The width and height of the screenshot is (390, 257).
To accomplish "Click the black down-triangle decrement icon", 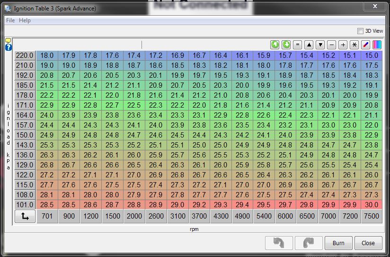I will point(320,45).
